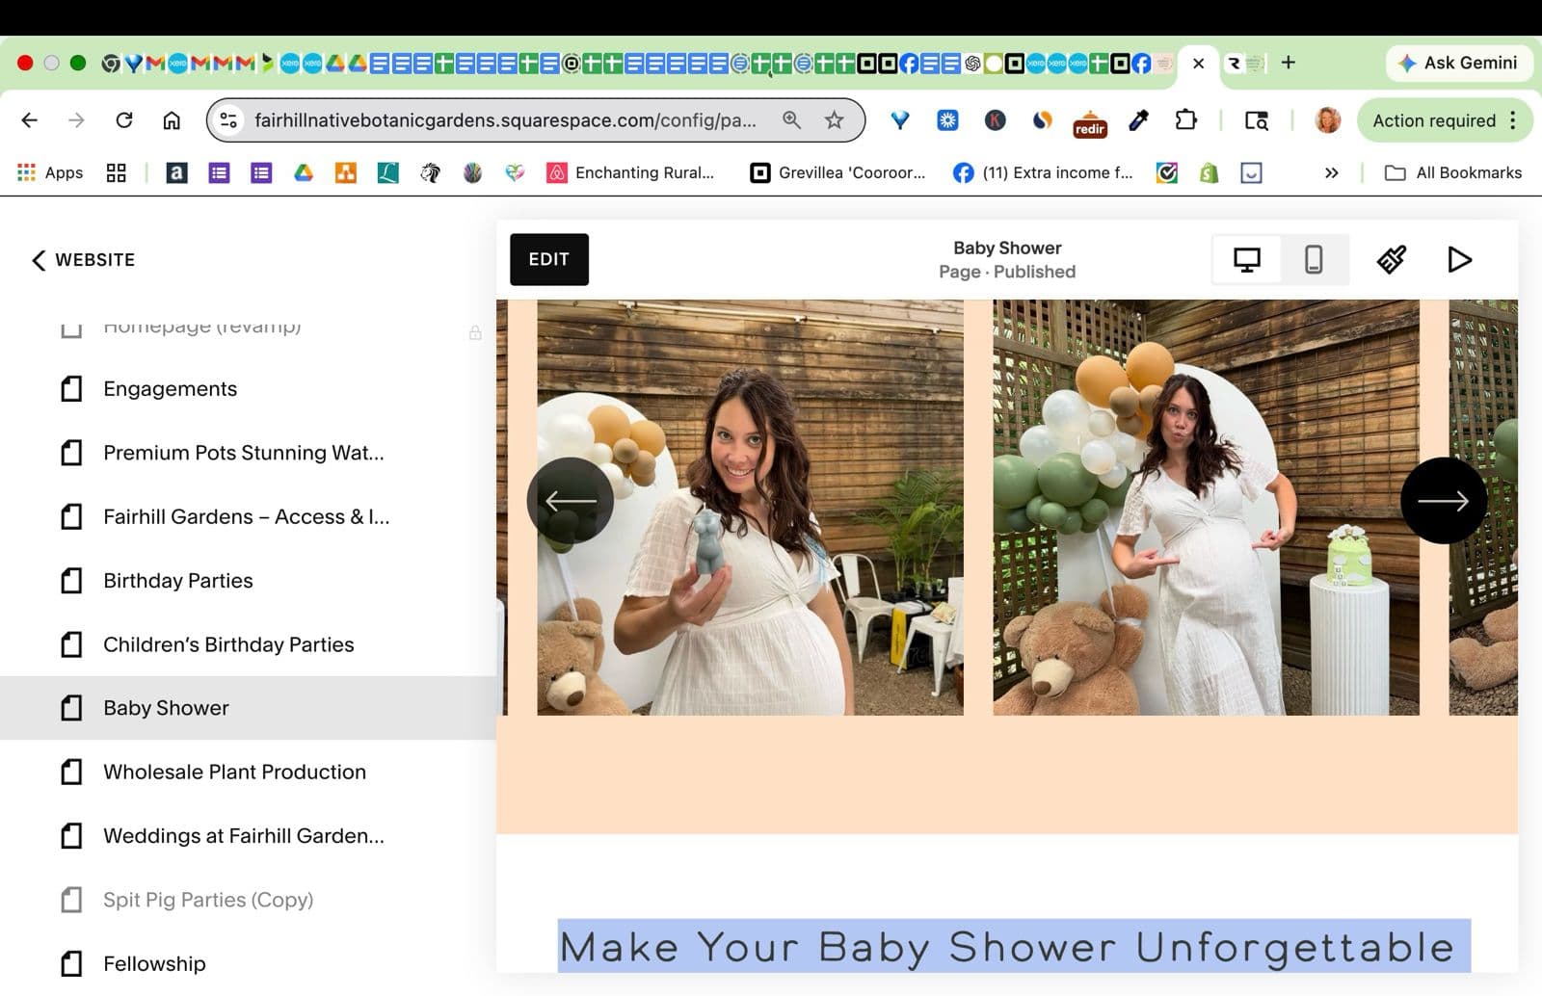This screenshot has width=1542, height=996.
Task: Open the Chrome three-dot menu
Action: click(1513, 120)
